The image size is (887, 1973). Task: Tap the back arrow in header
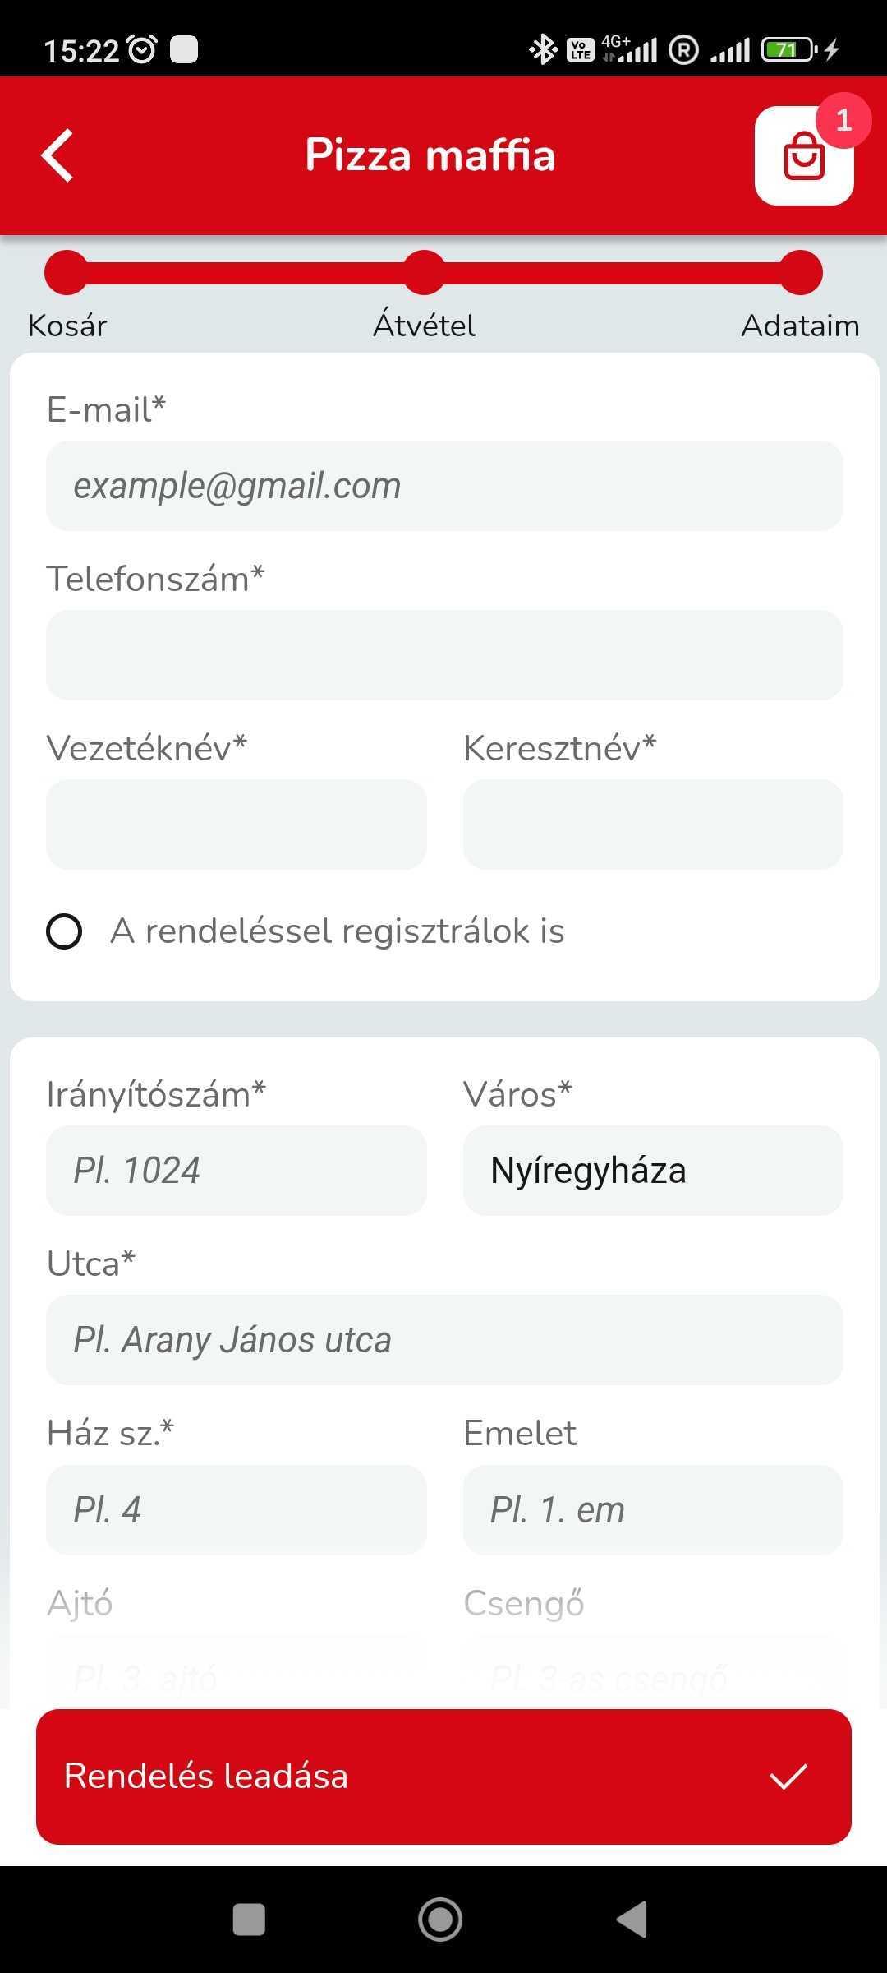pyautogui.click(x=57, y=155)
